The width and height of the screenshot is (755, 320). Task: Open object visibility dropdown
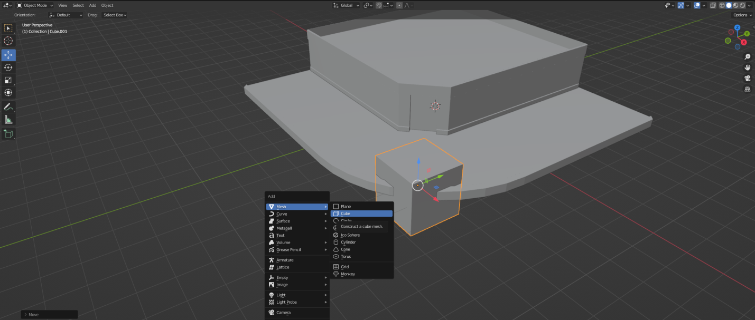pos(669,5)
